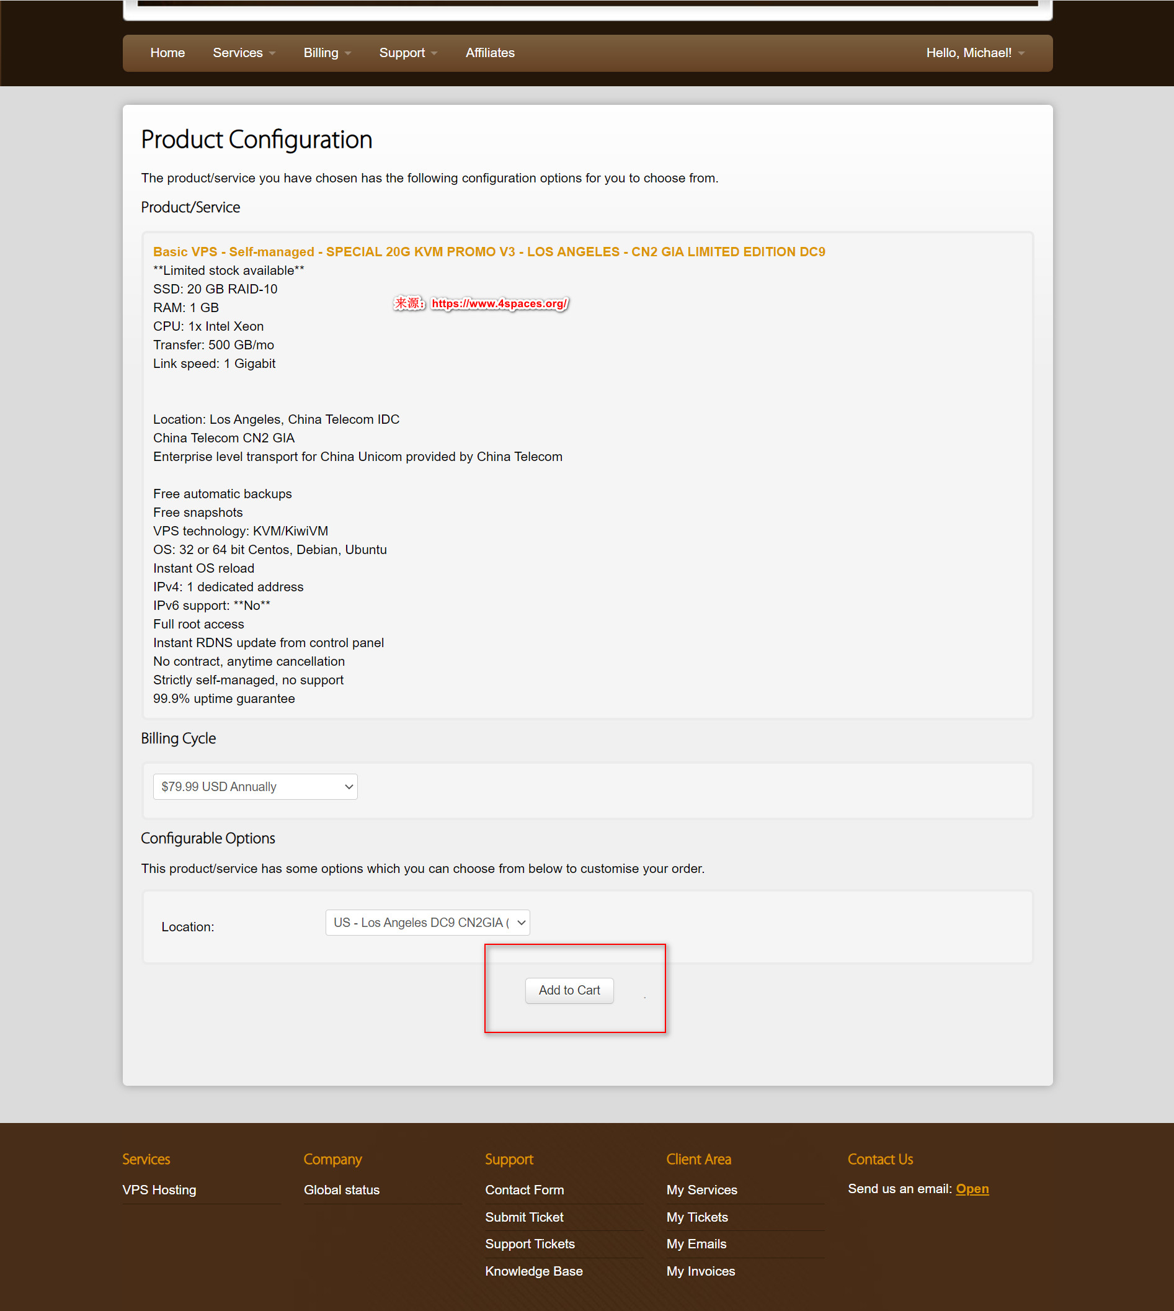This screenshot has width=1174, height=1311.
Task: Click Submit Ticket in footer
Action: click(x=524, y=1217)
